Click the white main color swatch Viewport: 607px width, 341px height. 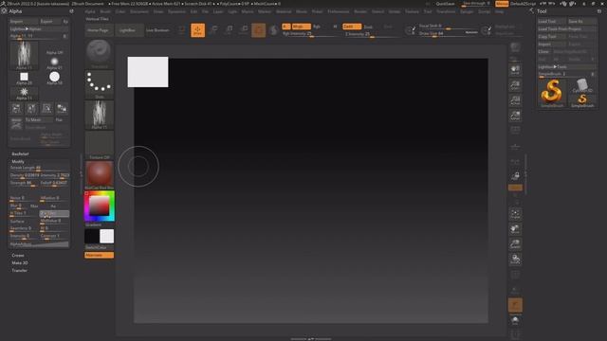[107, 236]
